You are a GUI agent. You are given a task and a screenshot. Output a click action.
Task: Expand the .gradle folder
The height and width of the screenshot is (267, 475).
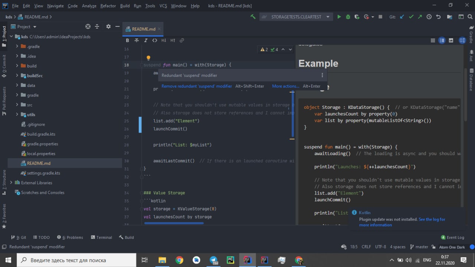pos(17,46)
